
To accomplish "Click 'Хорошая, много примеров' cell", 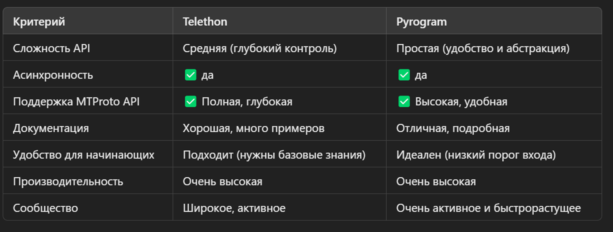I will point(253,128).
